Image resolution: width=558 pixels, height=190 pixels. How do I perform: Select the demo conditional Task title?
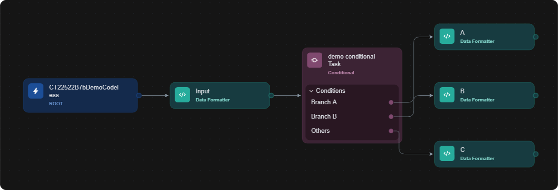352,60
